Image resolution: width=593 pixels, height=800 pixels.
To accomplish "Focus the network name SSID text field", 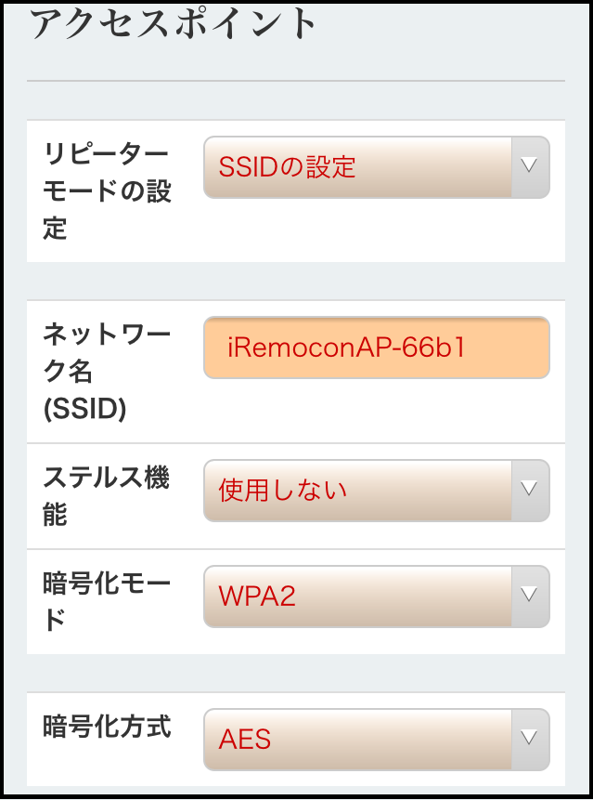I will coord(376,348).
